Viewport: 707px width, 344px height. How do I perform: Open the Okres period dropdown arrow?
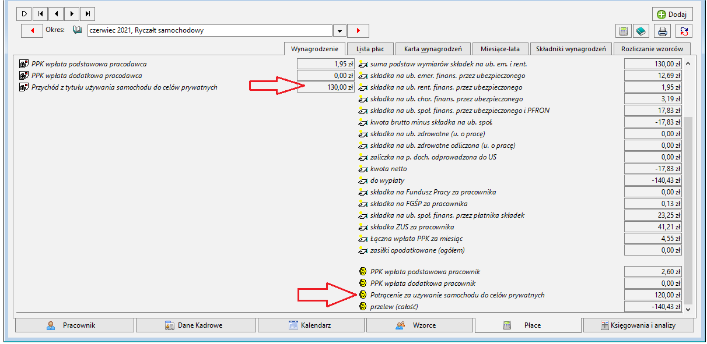click(339, 30)
